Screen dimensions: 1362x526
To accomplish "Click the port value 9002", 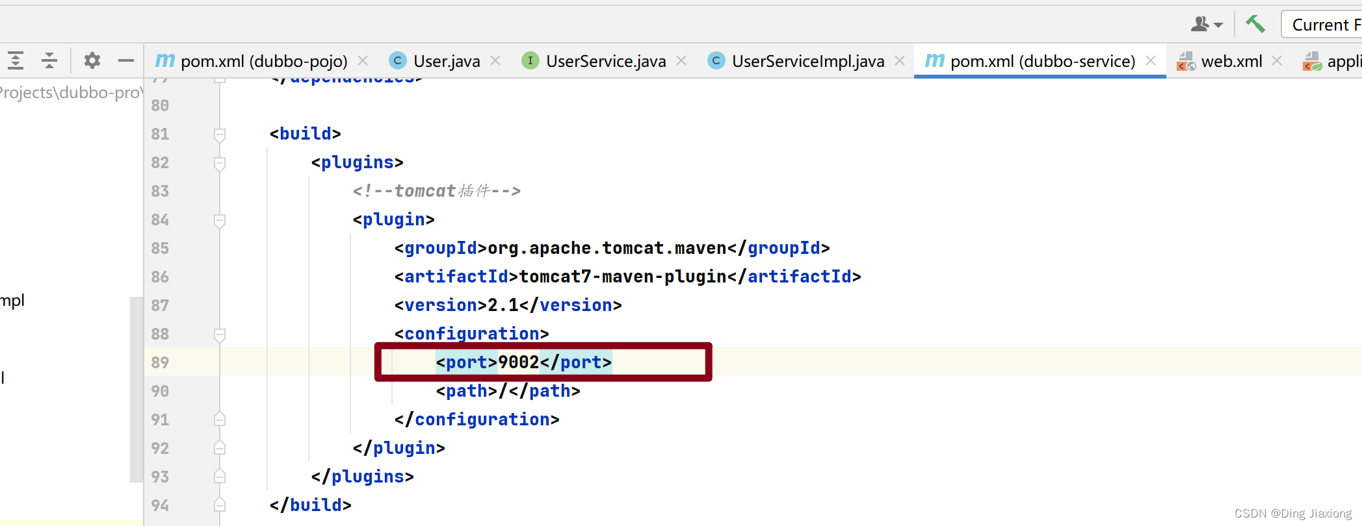I will 519,362.
